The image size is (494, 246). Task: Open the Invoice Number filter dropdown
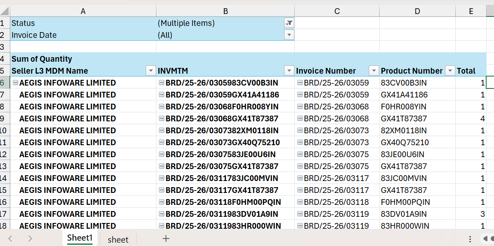[374, 71]
